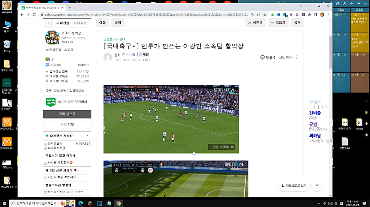Expand the calendar widget down chevron
The height and width of the screenshot is (207, 370).
(365, 4)
